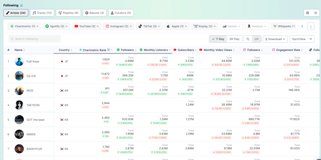Toggle percentage display with % button
The image size is (321, 160).
click(x=248, y=39)
